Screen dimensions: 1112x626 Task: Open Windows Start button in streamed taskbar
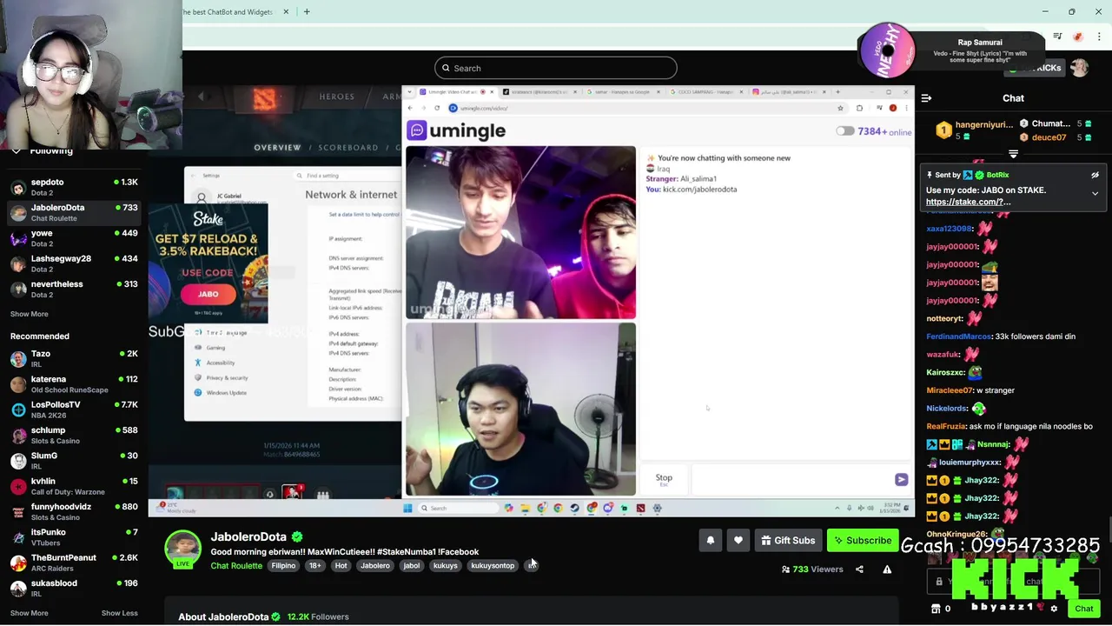[x=407, y=509]
